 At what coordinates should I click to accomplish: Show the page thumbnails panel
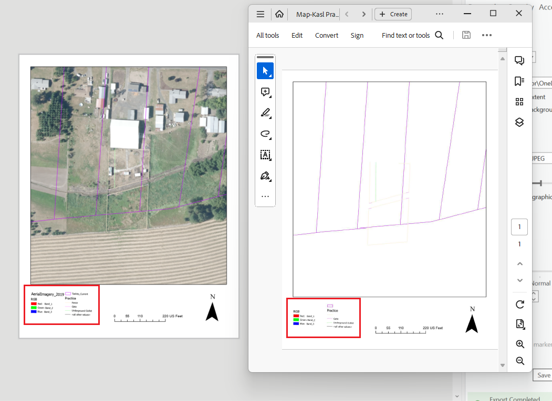pos(519,102)
